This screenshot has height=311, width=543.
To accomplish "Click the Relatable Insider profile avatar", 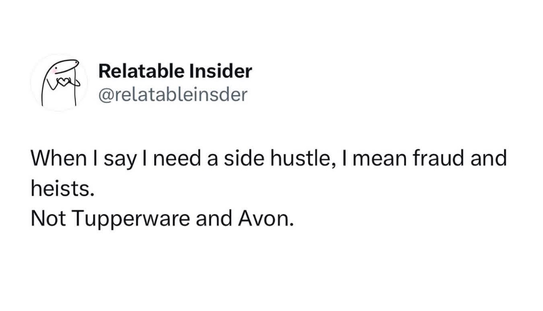I will 59,83.
